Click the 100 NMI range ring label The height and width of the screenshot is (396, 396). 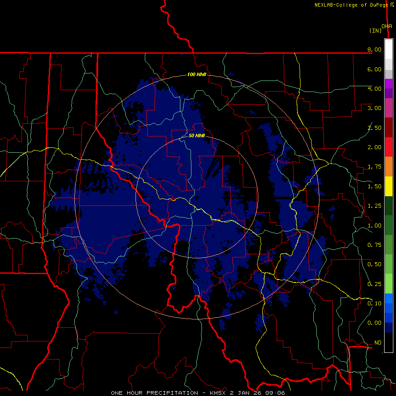coord(197,74)
